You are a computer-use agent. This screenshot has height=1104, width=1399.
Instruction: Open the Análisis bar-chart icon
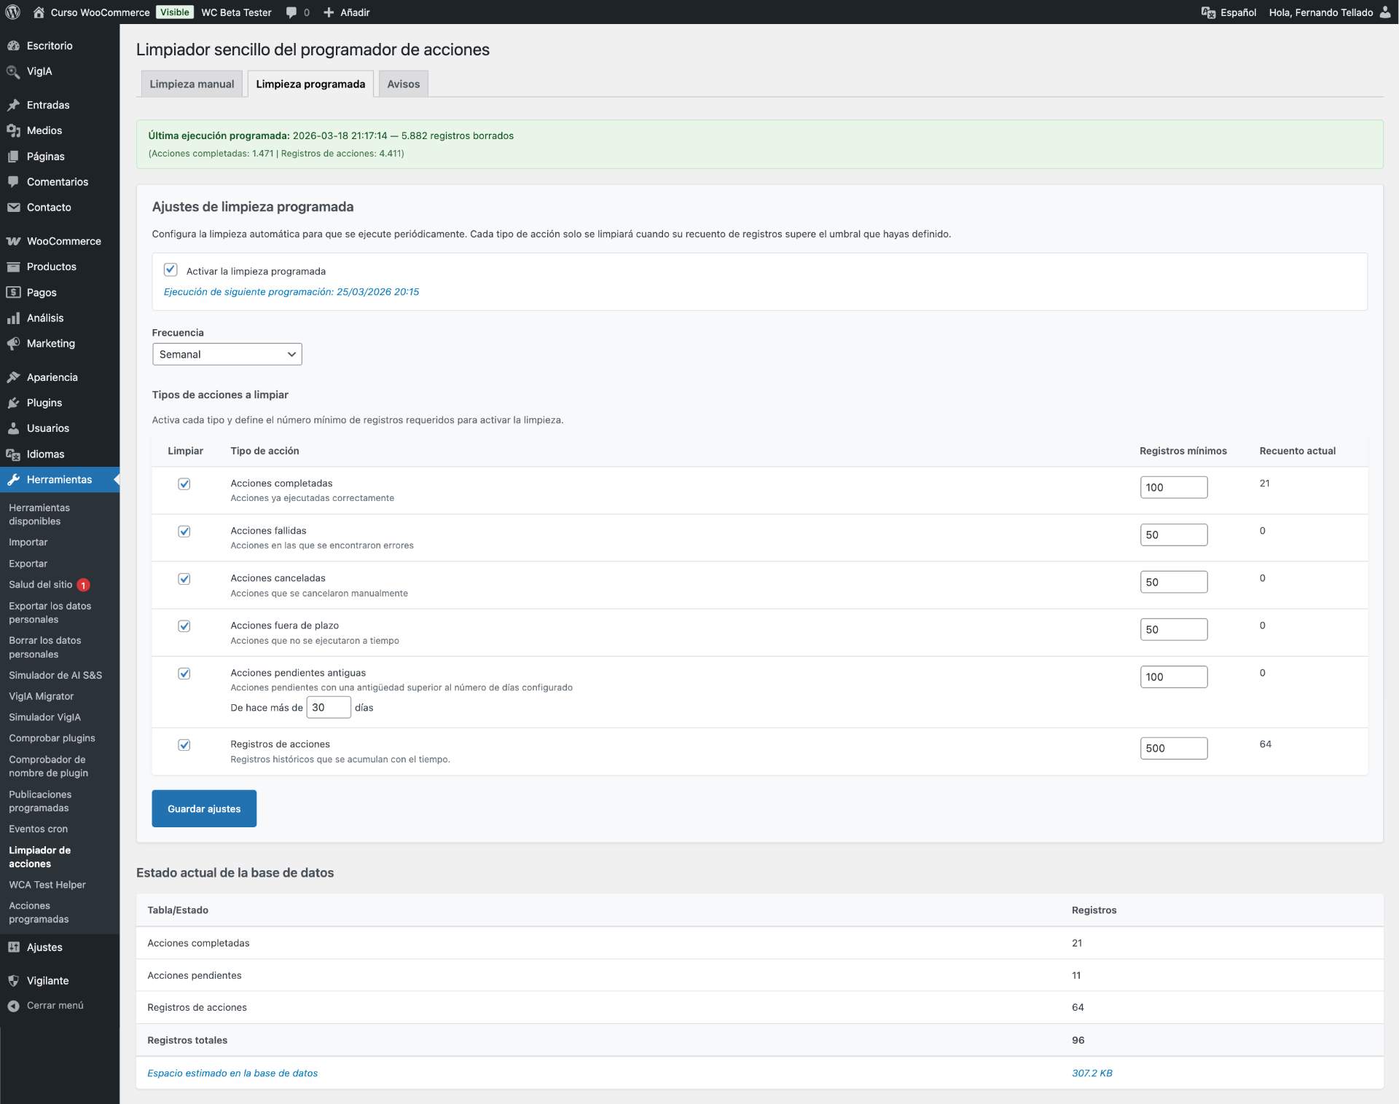[13, 318]
